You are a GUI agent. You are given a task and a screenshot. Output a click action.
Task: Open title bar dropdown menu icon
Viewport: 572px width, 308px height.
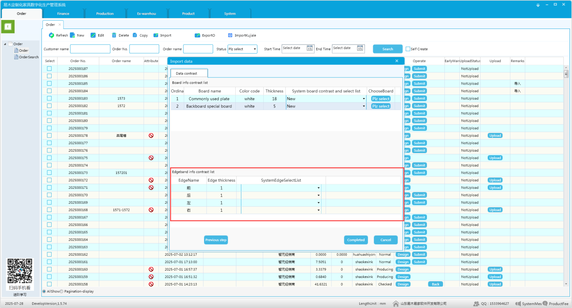click(538, 5)
